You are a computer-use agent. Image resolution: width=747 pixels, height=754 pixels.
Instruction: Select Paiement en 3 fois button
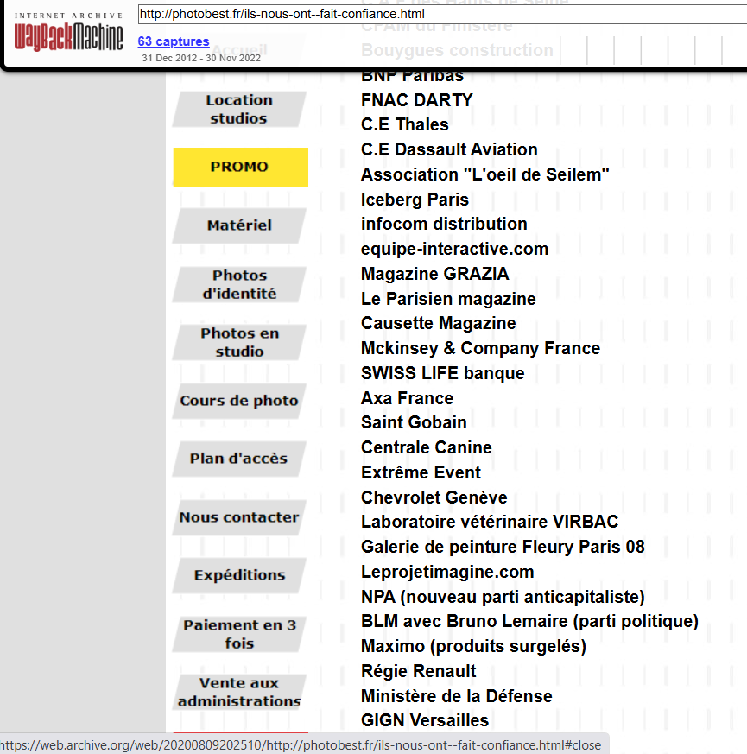[239, 634]
